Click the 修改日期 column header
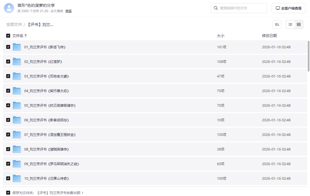310x196 pixels. (269, 36)
